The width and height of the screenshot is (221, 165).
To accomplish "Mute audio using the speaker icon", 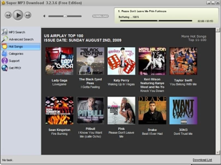I will 44,16.
